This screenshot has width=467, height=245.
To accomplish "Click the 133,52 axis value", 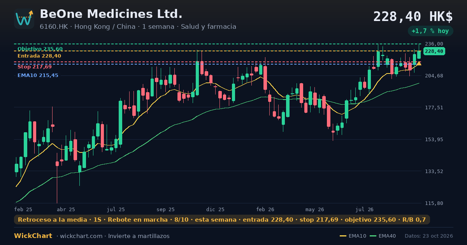I will 434,171.
